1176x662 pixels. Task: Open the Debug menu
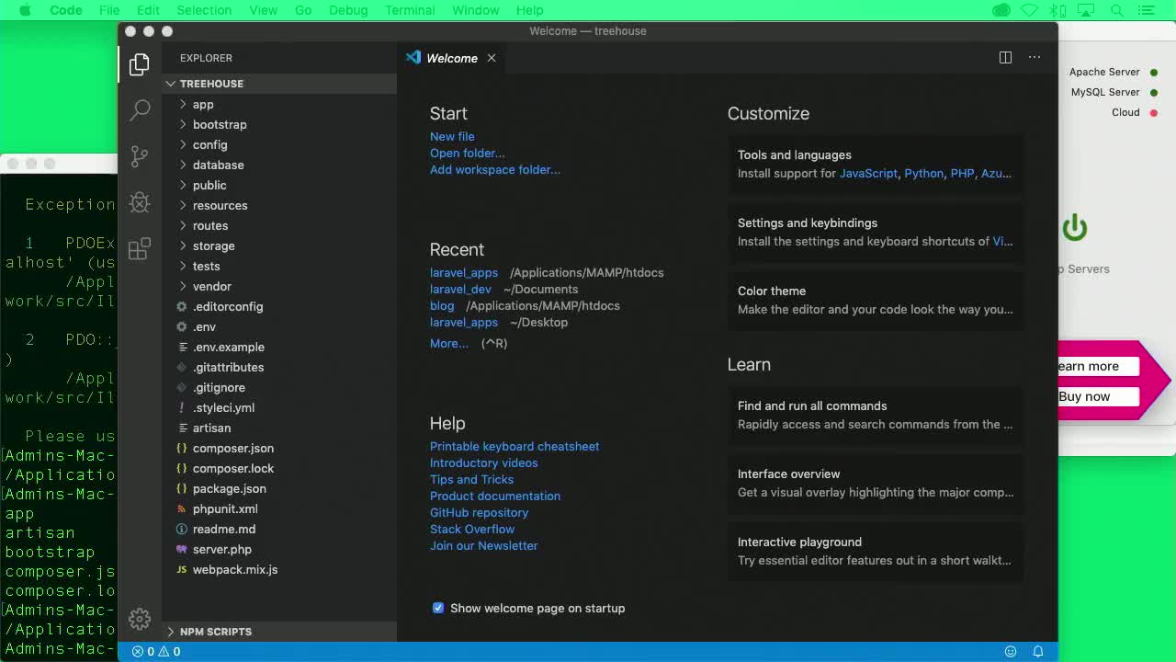click(348, 10)
